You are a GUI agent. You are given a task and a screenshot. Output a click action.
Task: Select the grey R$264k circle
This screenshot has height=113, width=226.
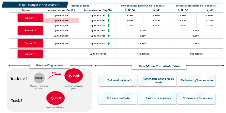39,78
